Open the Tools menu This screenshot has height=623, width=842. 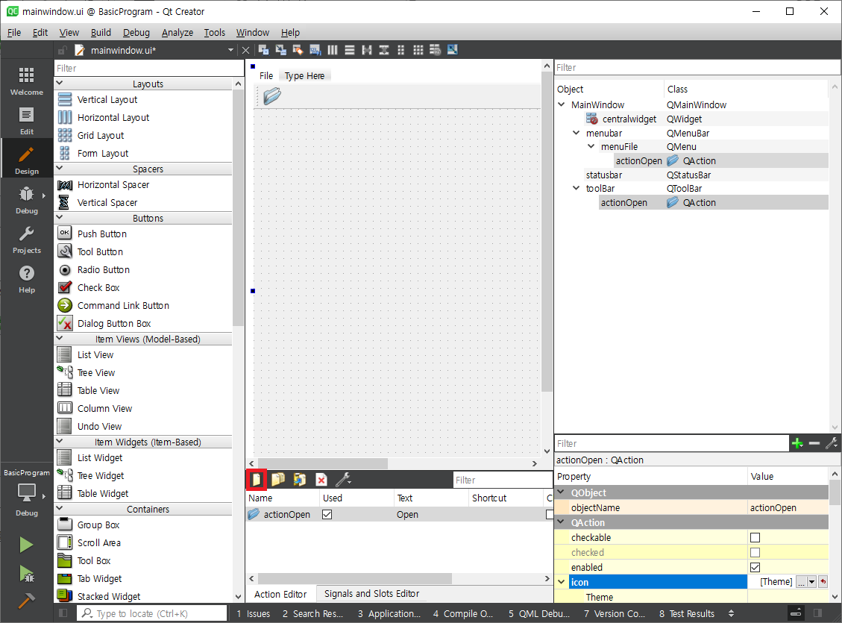215,33
